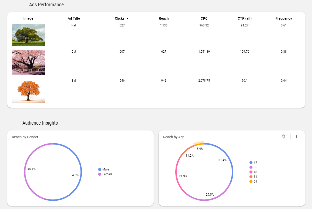Click the 21.9% age segment label

click(183, 176)
